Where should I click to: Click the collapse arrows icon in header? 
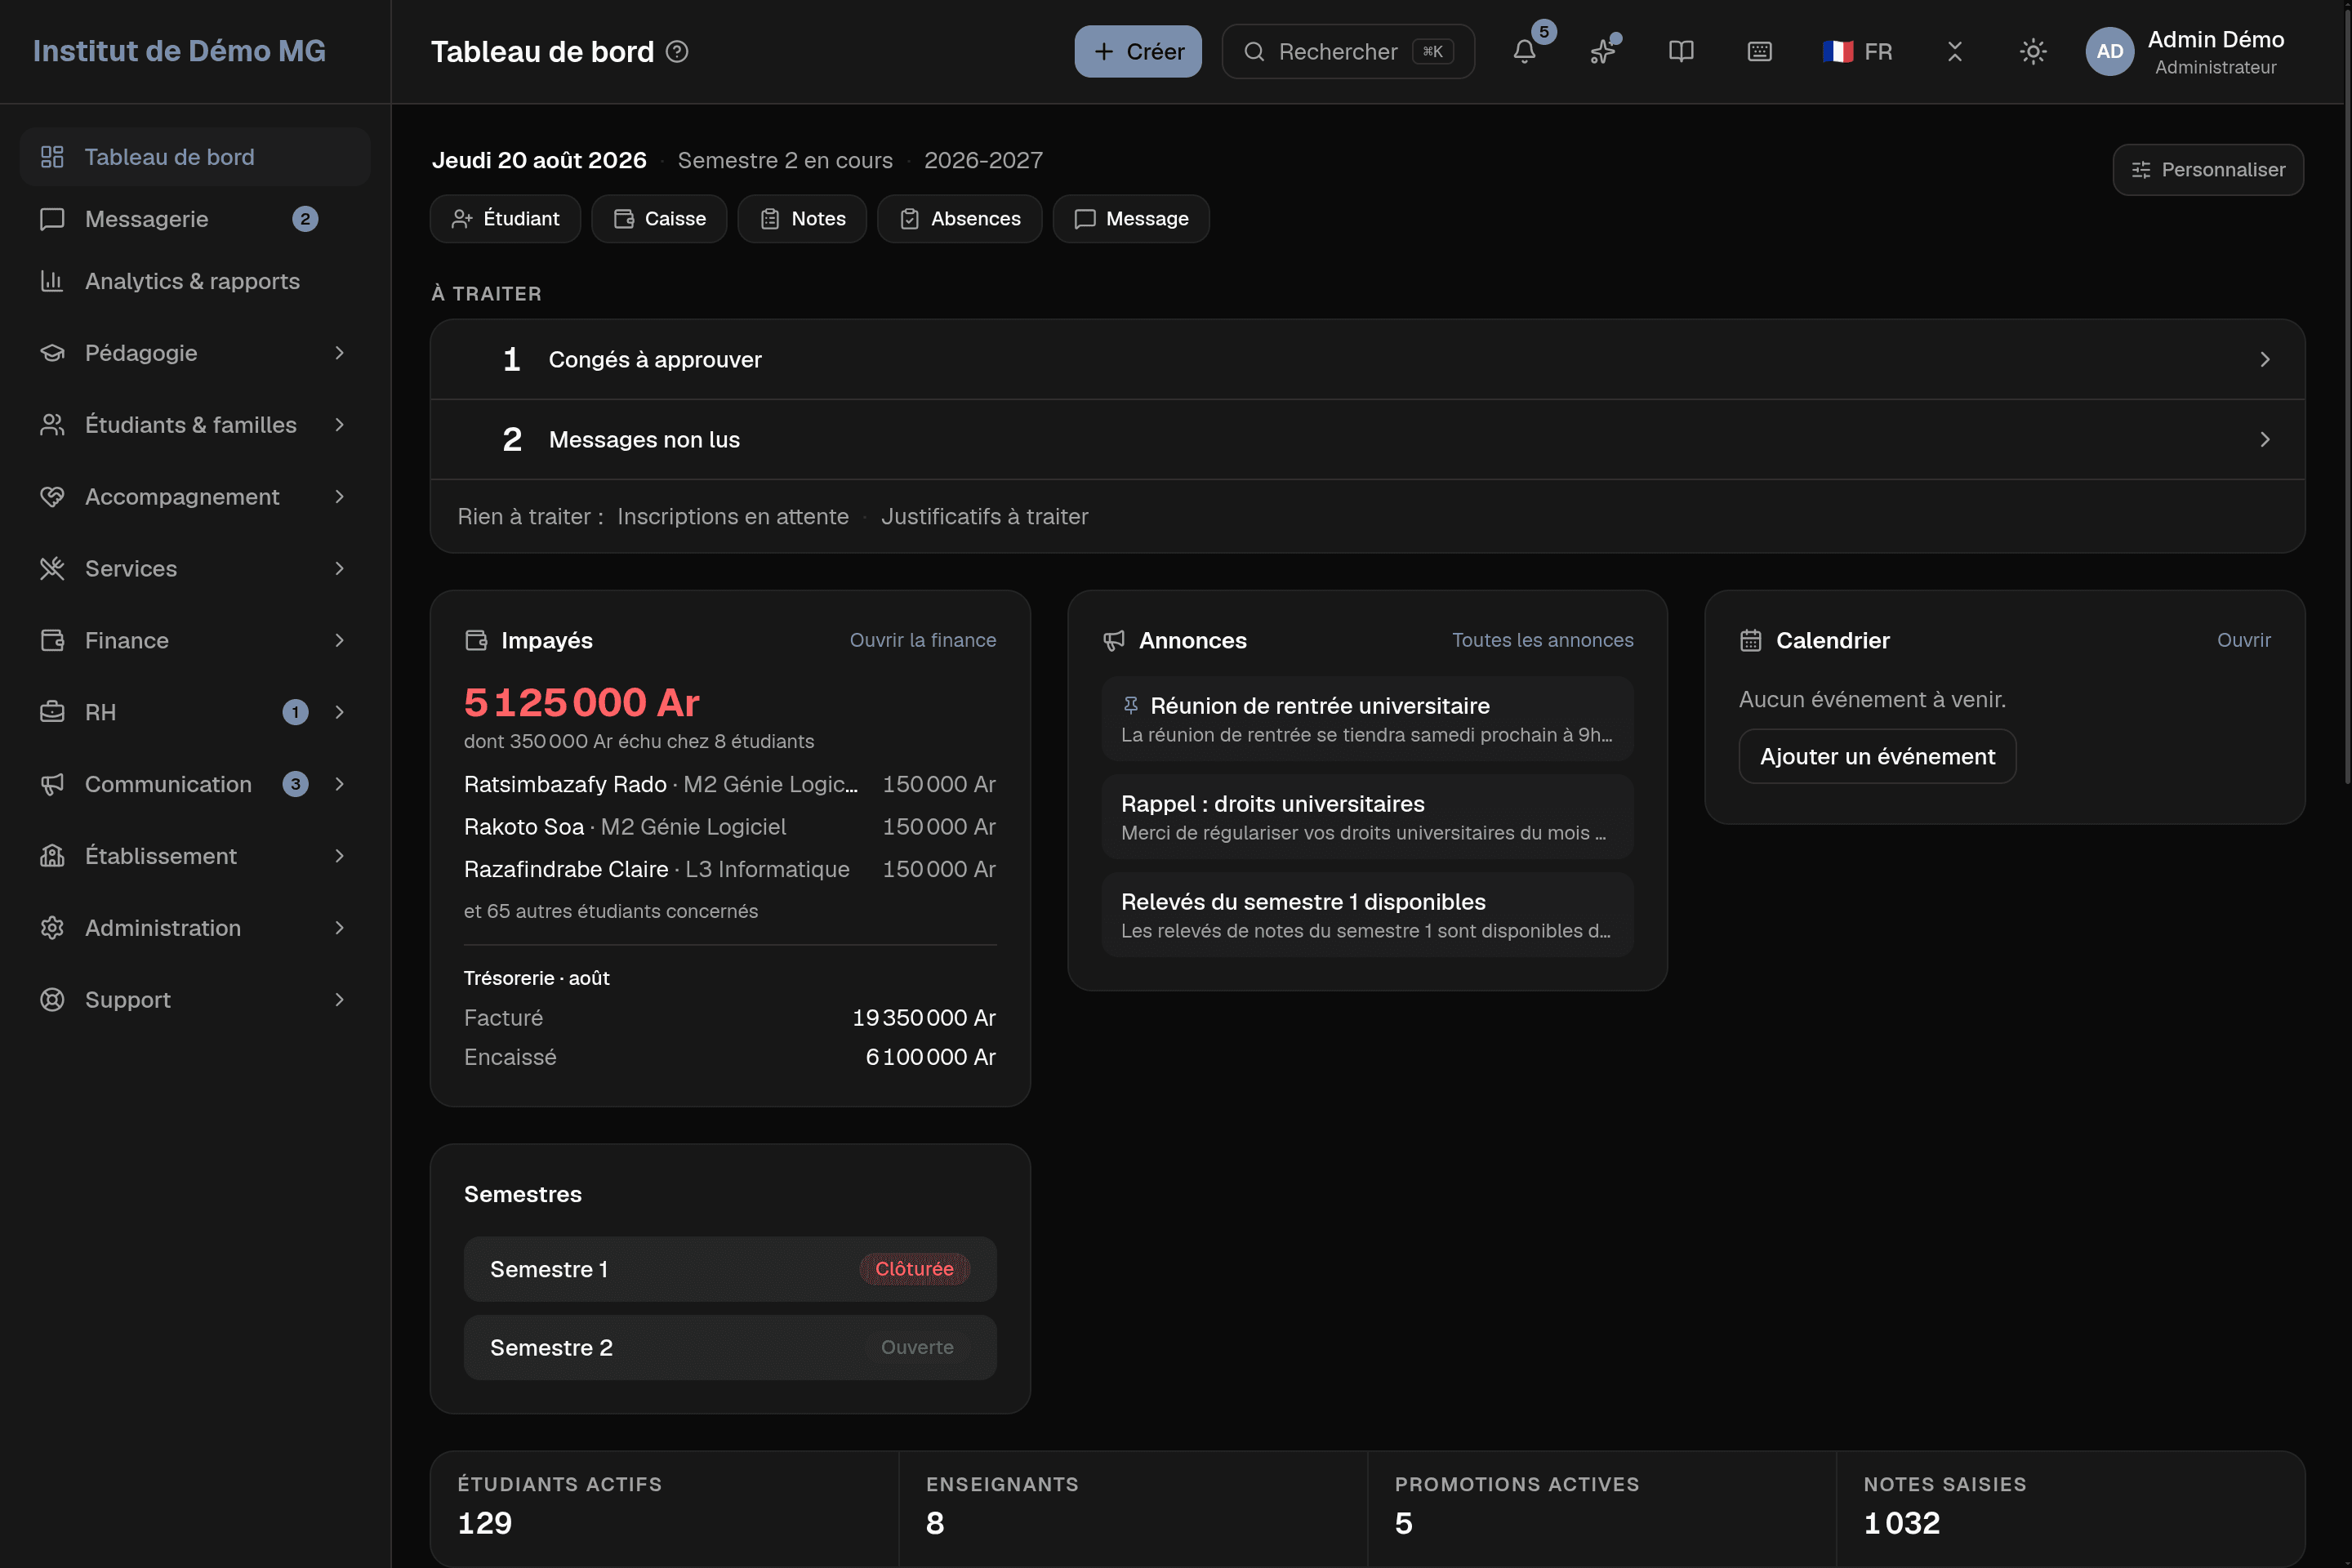(1955, 51)
